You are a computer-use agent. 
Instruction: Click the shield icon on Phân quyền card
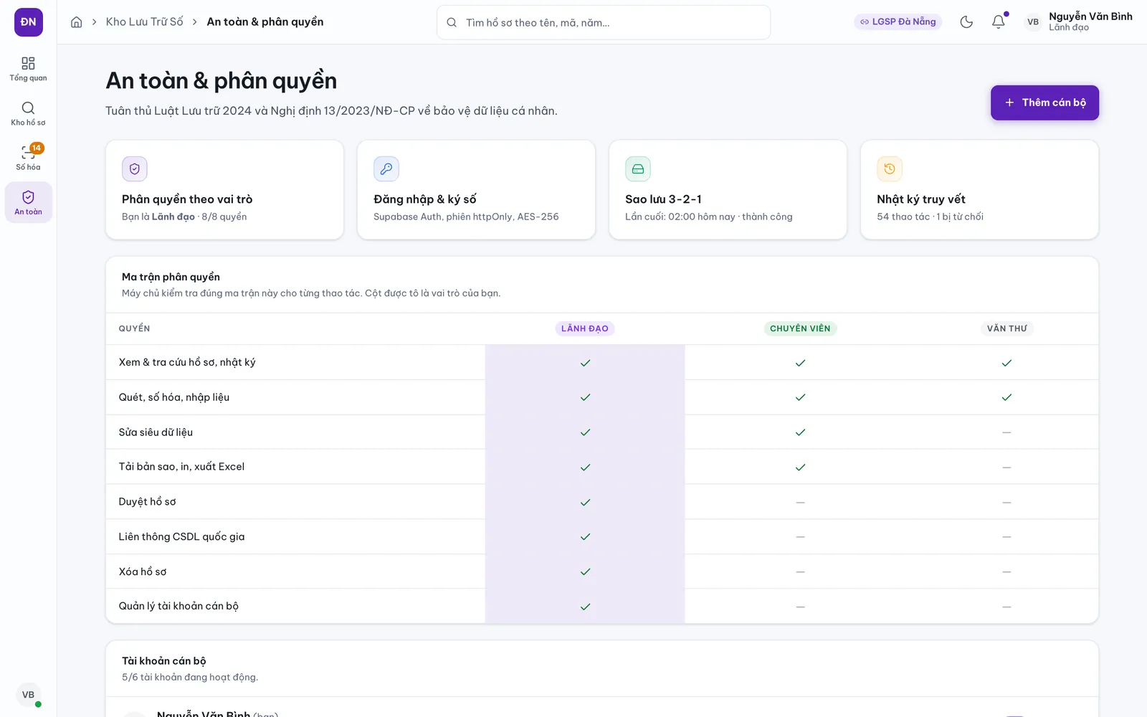click(135, 169)
